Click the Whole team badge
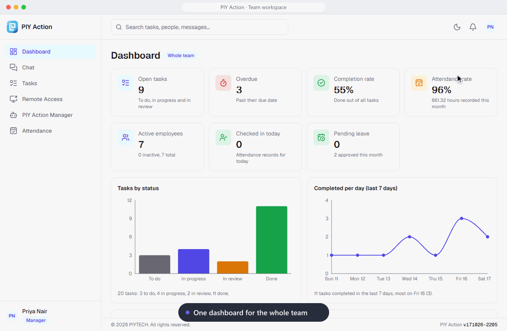Image resolution: width=507 pixels, height=331 pixels. 181,55
